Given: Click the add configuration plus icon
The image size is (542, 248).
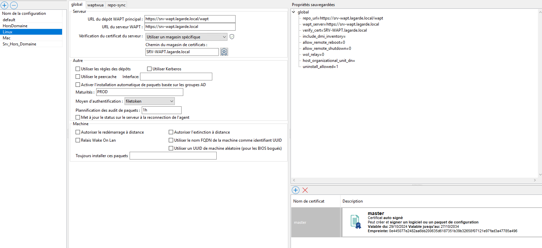Looking at the screenshot, I should pyautogui.click(x=4, y=5).
